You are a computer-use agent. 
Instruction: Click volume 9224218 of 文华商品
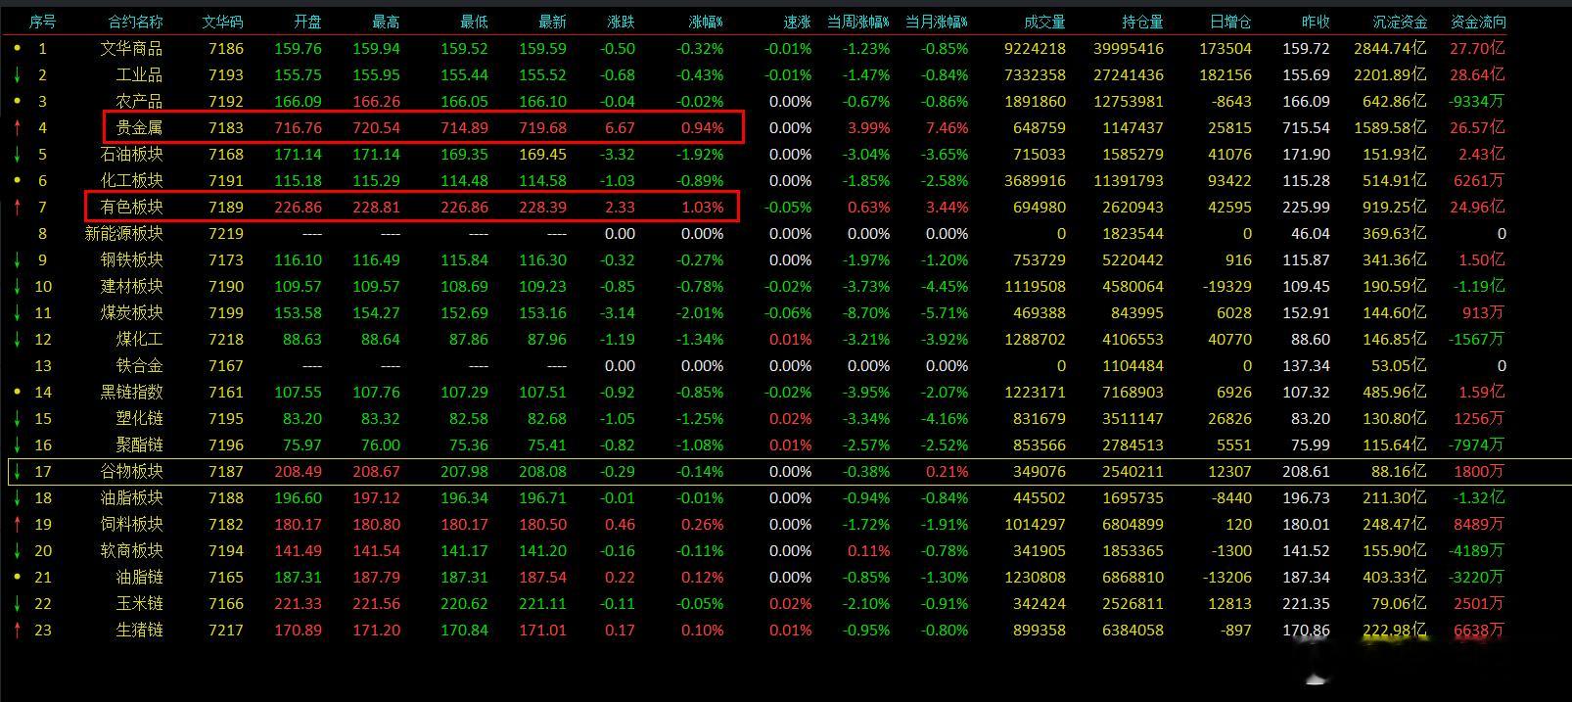1035,48
